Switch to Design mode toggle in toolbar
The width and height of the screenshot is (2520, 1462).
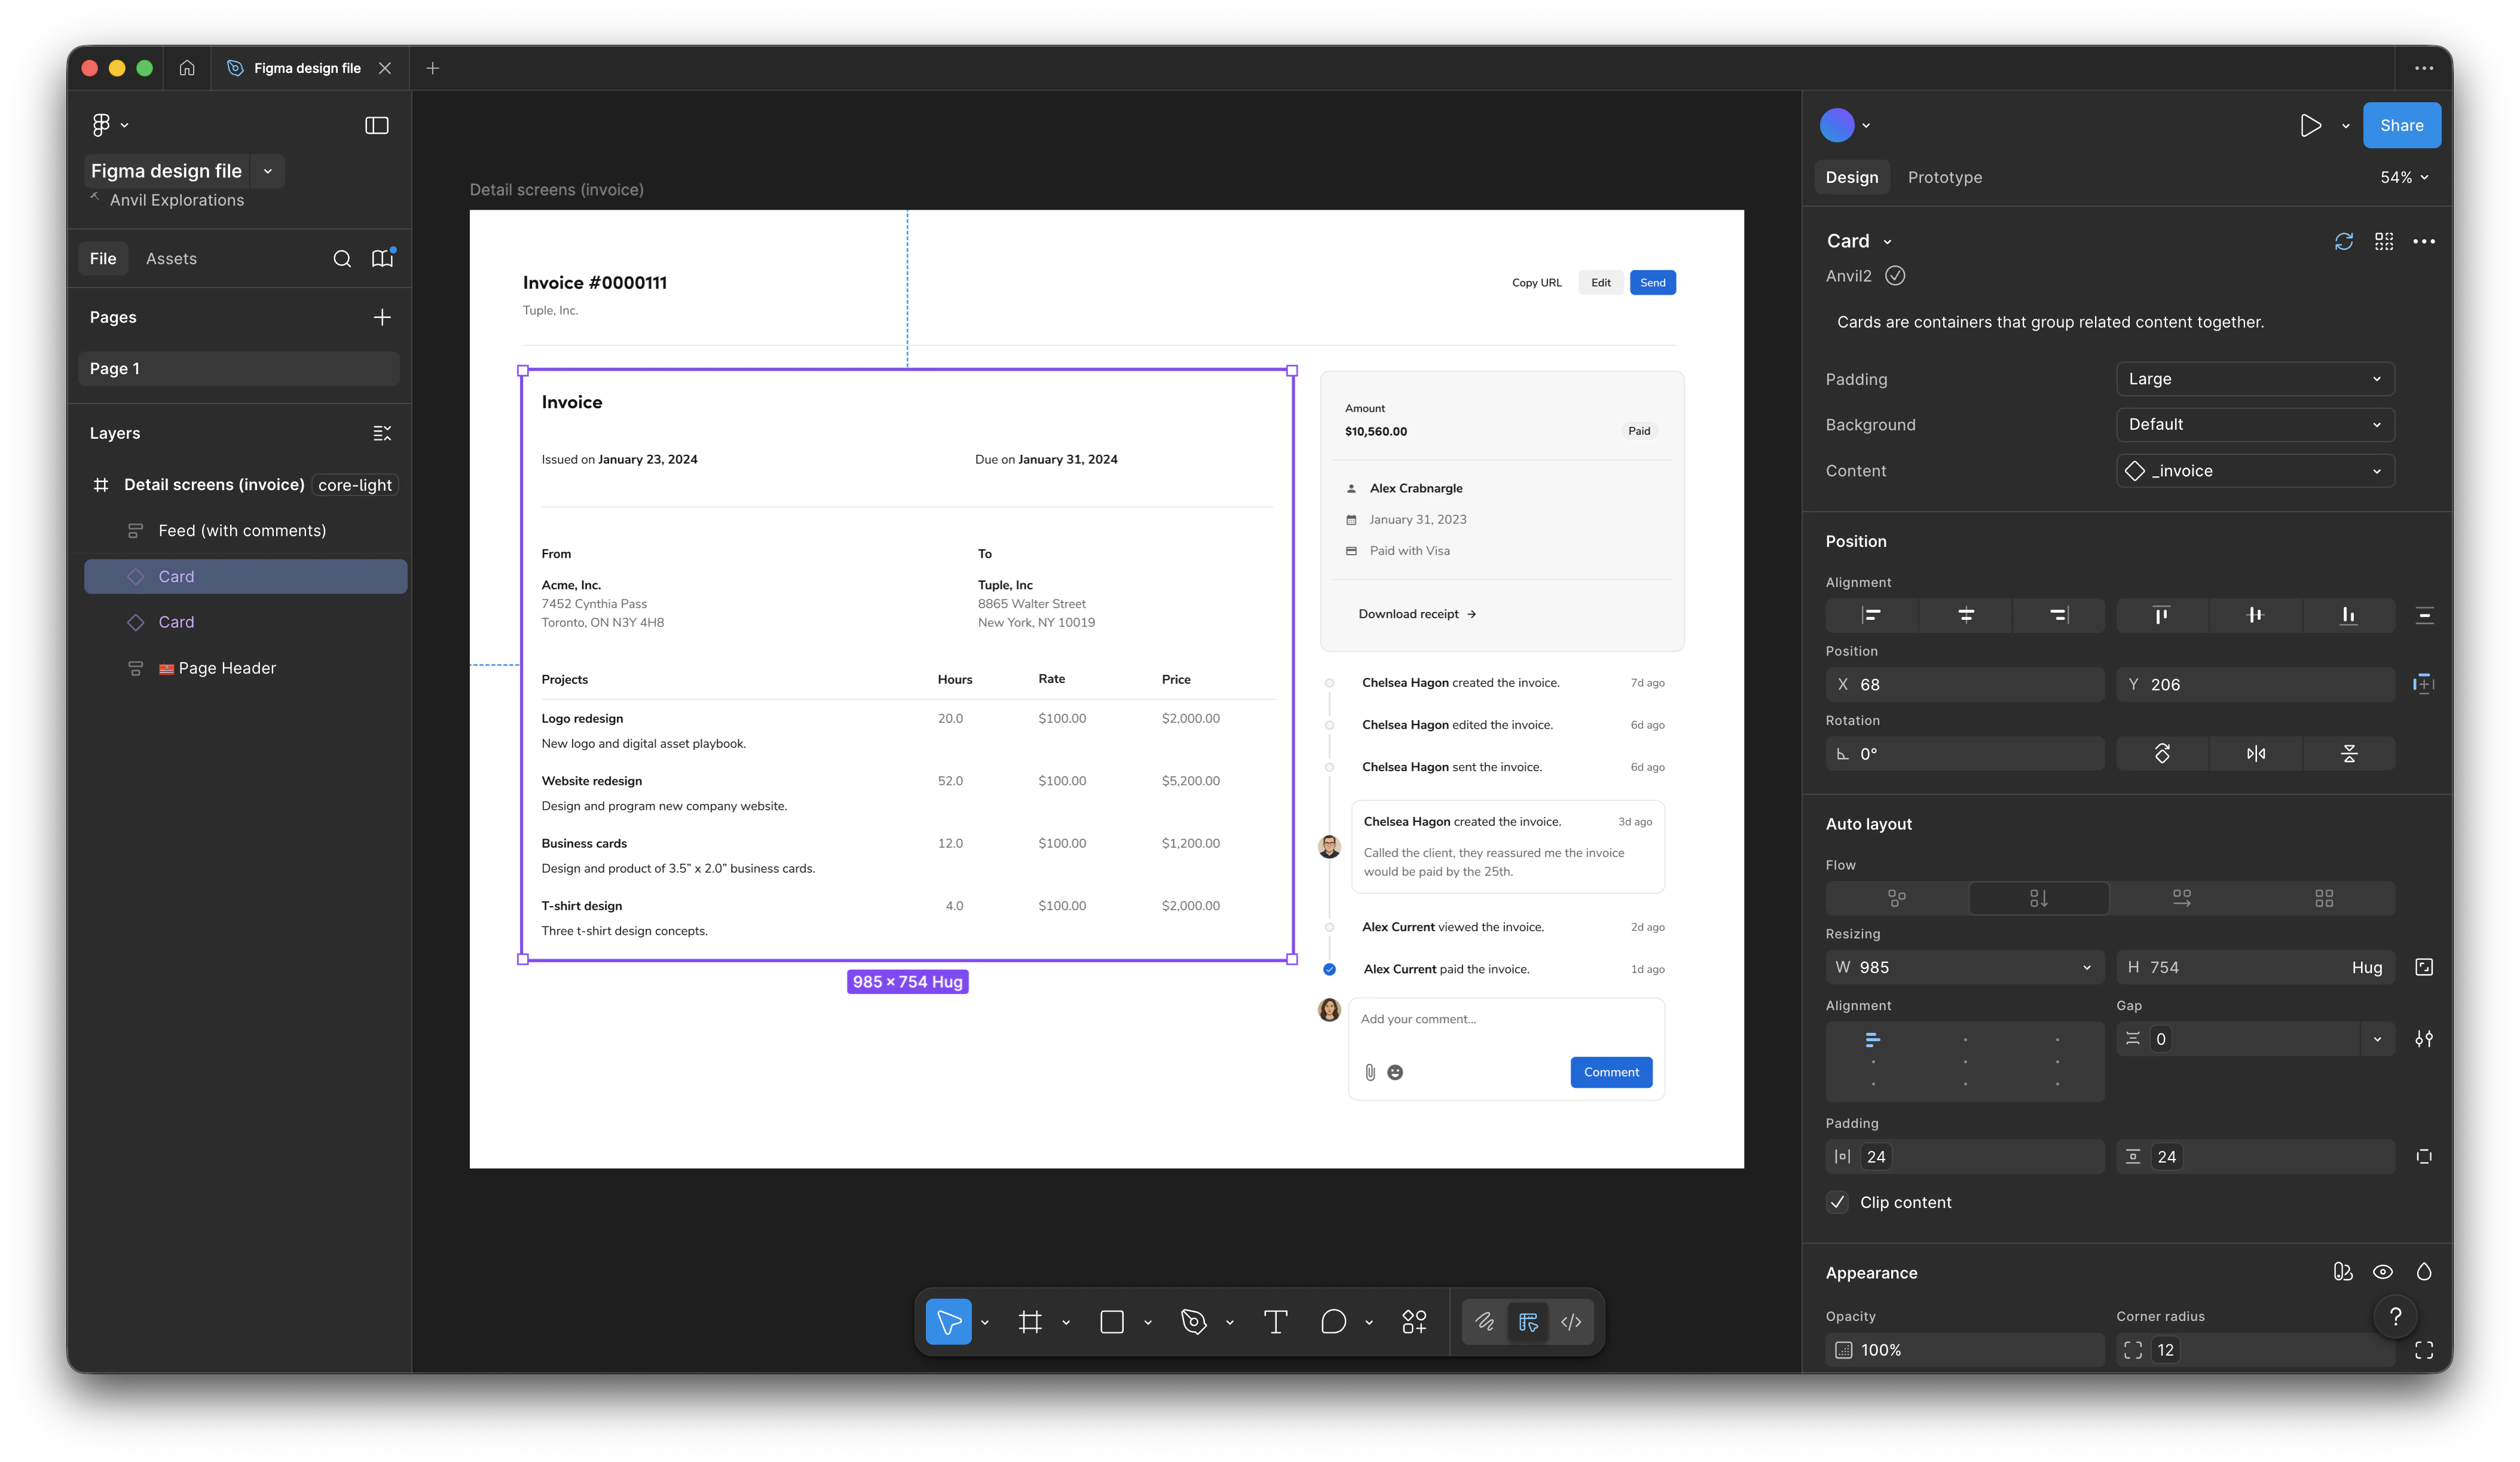click(x=1528, y=1322)
